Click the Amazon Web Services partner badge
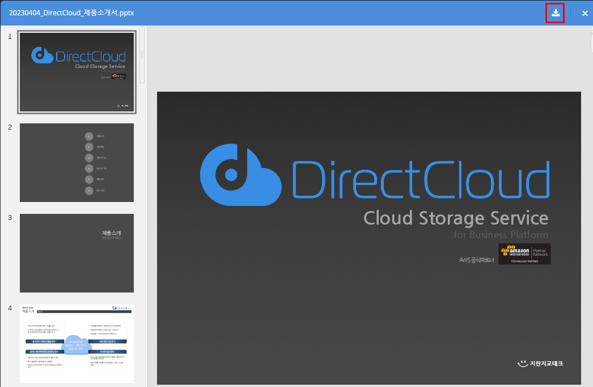 [x=524, y=254]
